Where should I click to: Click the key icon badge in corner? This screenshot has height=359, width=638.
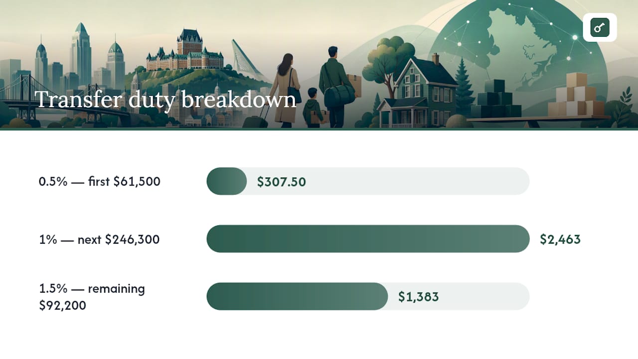click(600, 27)
